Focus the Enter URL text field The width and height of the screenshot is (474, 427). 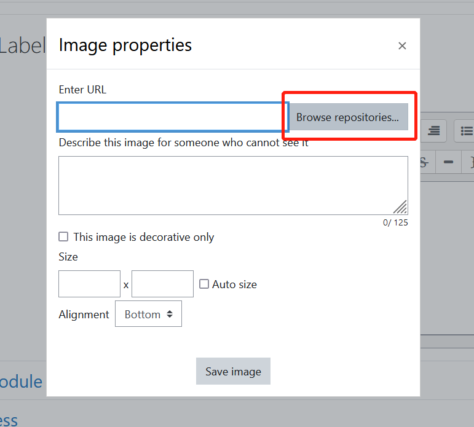[173, 117]
